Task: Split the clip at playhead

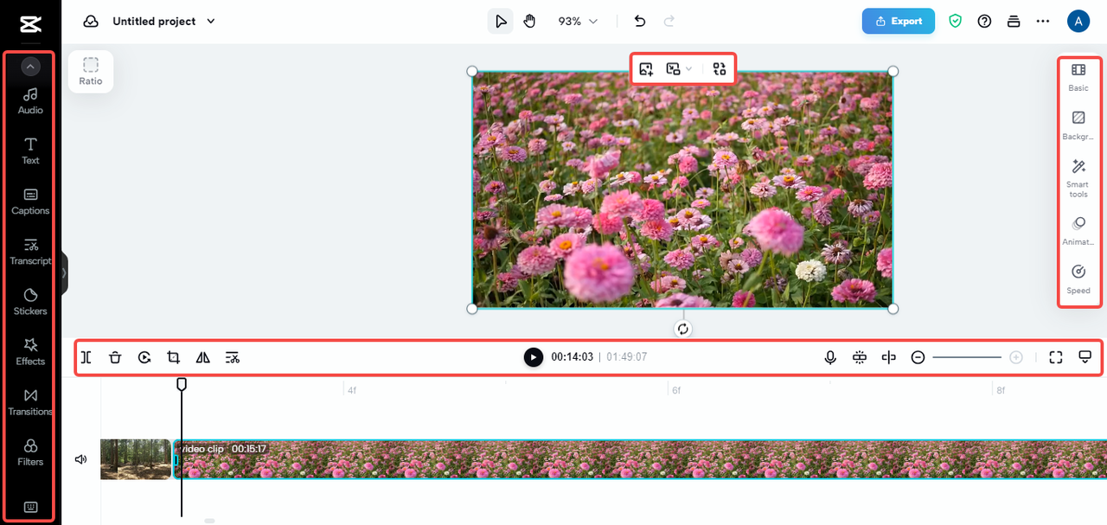Action: [86, 357]
